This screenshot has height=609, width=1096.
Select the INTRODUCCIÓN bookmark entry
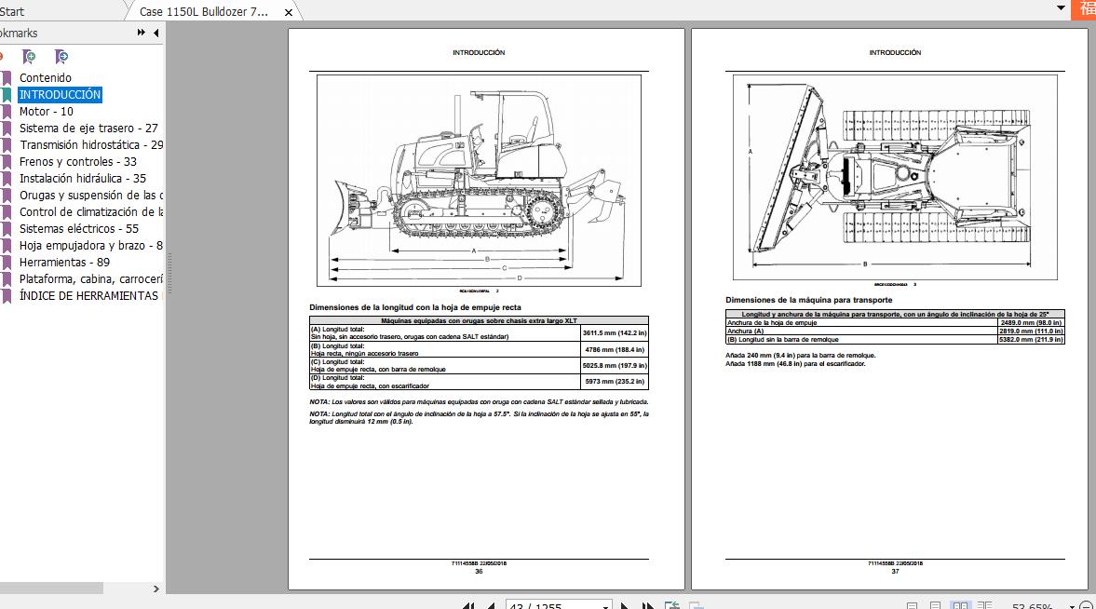click(60, 94)
